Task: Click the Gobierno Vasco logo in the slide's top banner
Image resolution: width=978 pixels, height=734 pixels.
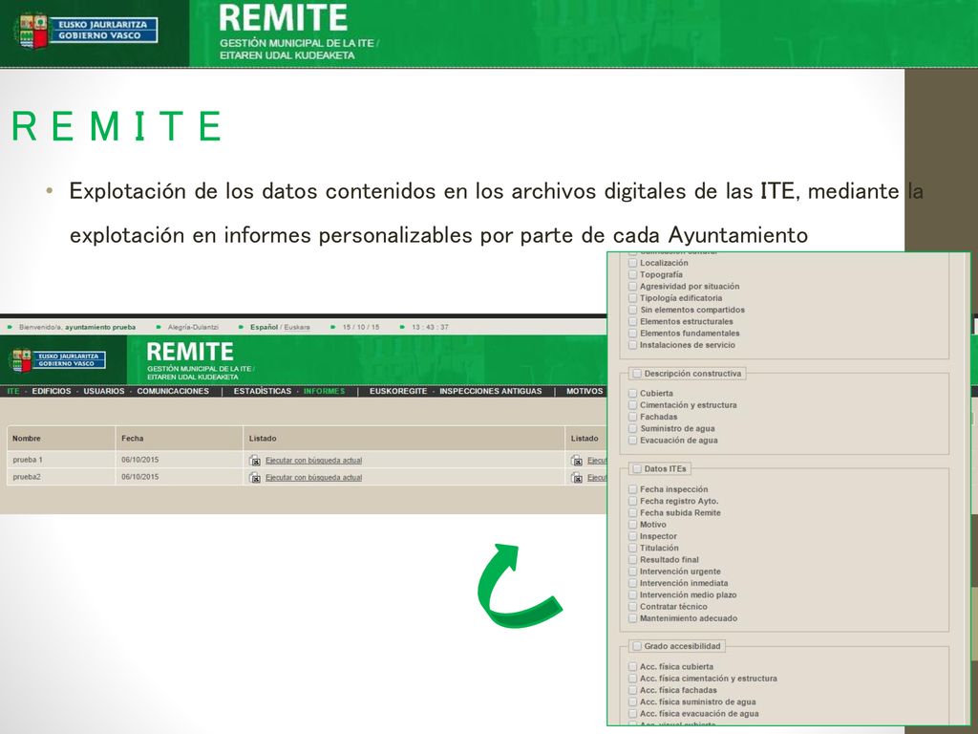Action: click(x=86, y=31)
